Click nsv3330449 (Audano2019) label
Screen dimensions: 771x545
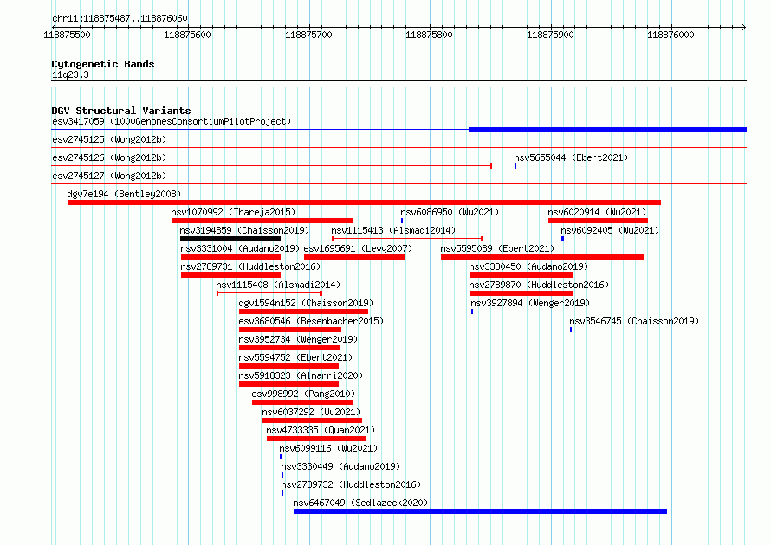tap(340, 466)
